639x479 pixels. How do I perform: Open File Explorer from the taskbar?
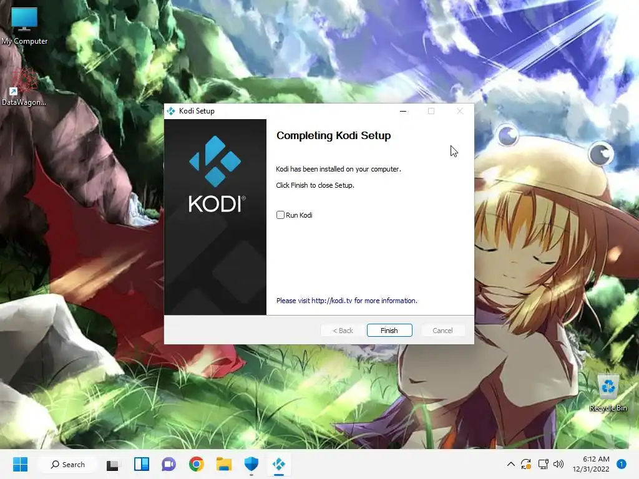(x=224, y=464)
